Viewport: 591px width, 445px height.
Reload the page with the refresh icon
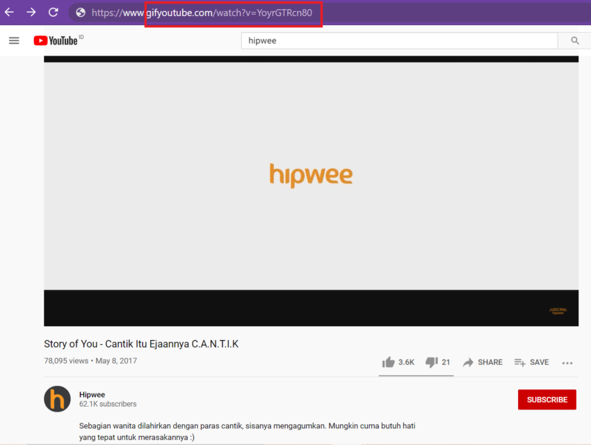53,12
